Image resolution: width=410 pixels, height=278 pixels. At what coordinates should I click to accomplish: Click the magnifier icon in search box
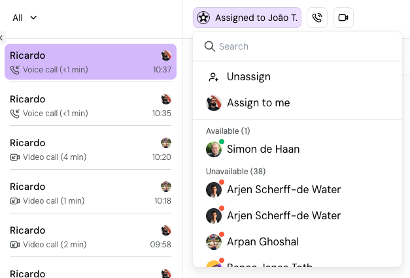coord(210,46)
